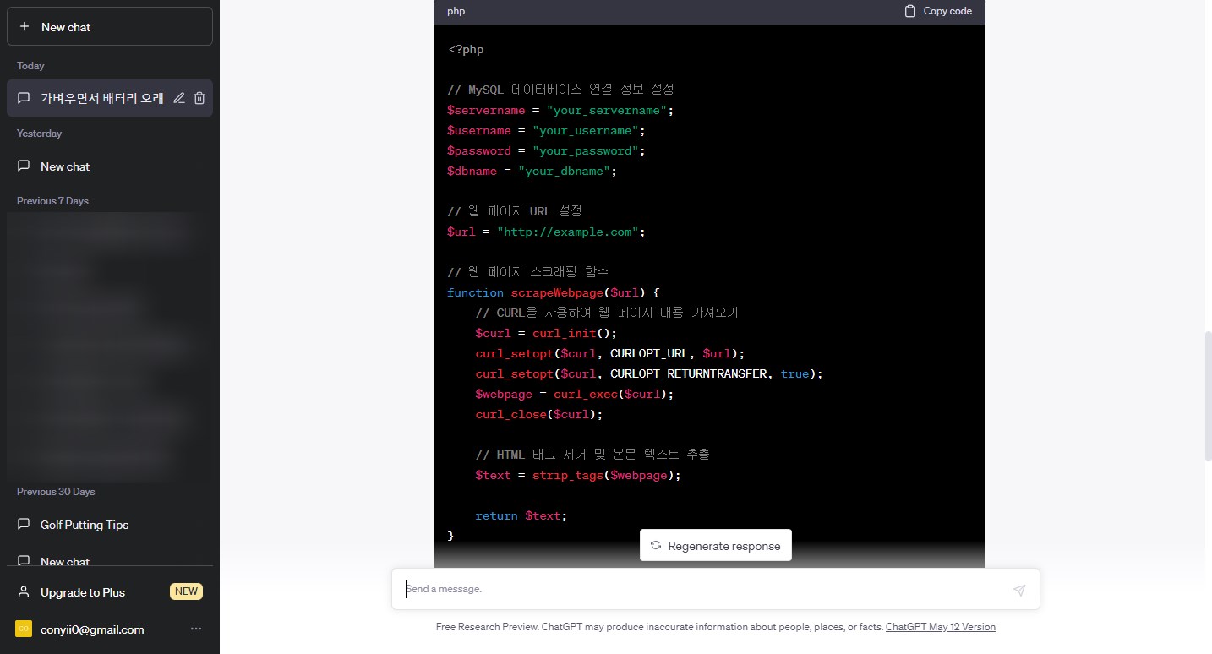Click the "http://example.com" string
Screen dimensions: 1212x654
[567, 232]
